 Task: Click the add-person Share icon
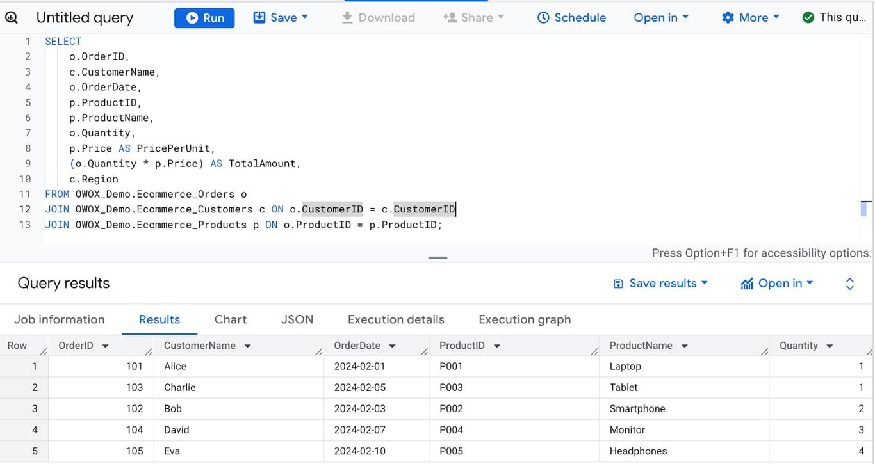point(450,18)
